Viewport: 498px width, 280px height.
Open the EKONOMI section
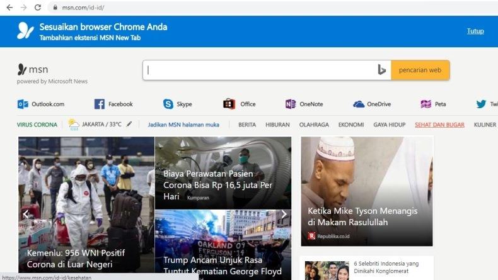(x=351, y=125)
